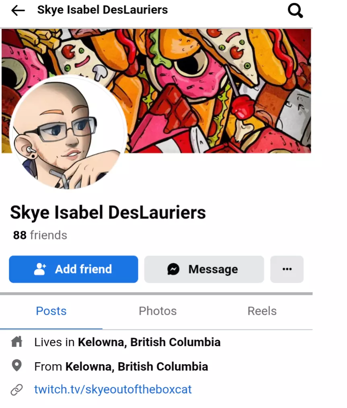View the cartoon profile picture
This screenshot has height=408, width=347.
click(x=68, y=132)
